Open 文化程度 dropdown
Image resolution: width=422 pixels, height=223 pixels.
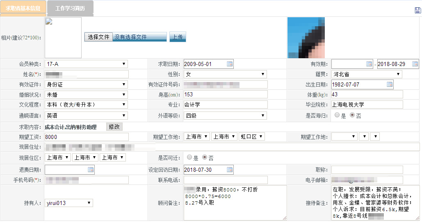tap(86, 105)
